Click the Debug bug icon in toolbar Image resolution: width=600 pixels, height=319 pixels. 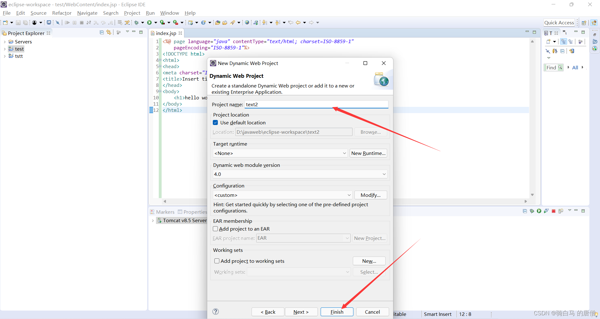click(137, 22)
